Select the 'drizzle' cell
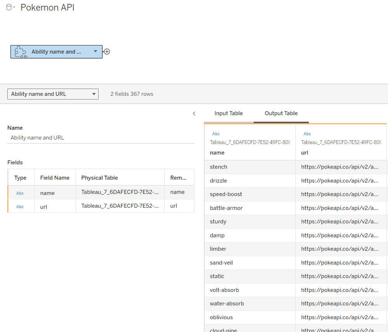The image size is (388, 332). pyautogui.click(x=249, y=181)
